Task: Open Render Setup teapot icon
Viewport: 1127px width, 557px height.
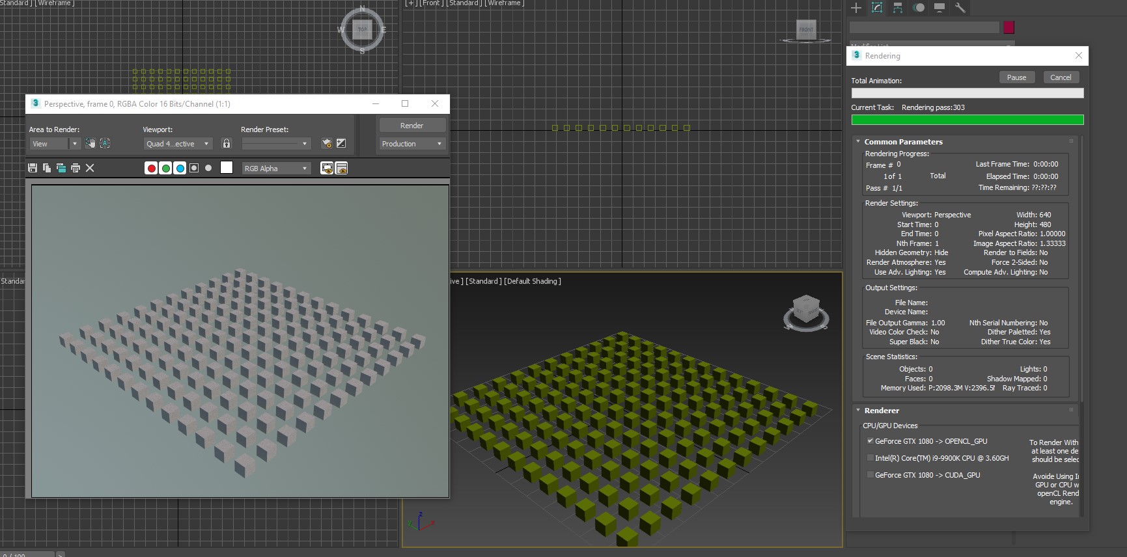Action: pos(327,143)
